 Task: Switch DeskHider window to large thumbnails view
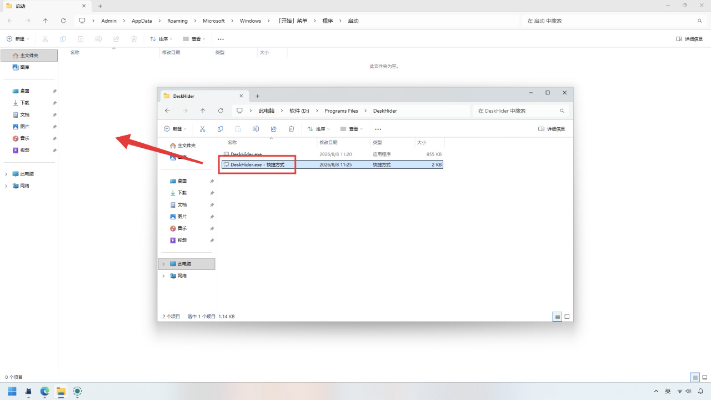567,317
